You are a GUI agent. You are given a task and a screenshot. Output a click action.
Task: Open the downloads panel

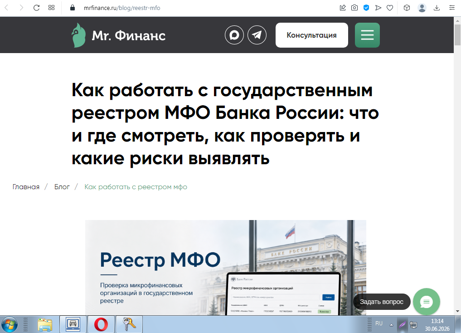pyautogui.click(x=437, y=8)
